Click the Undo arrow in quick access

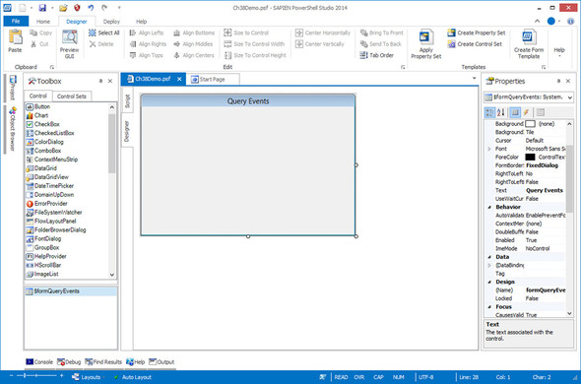point(91,8)
